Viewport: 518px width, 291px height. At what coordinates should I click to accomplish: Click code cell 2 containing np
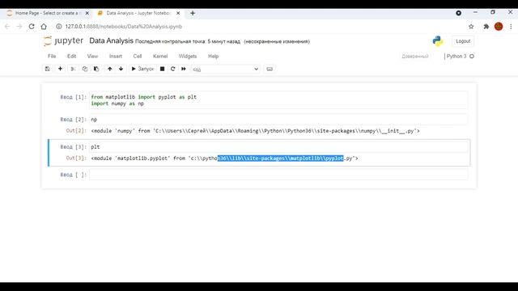278,120
